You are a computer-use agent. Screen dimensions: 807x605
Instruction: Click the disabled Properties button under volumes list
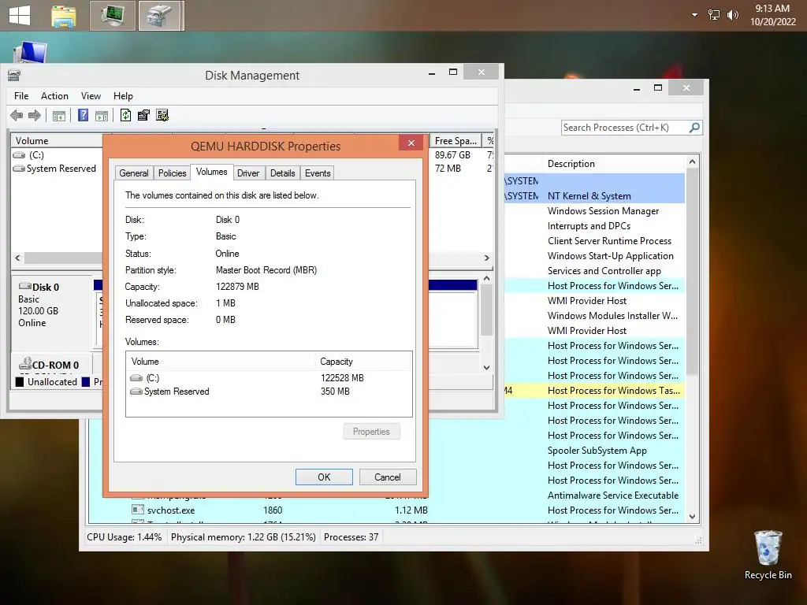click(x=371, y=432)
